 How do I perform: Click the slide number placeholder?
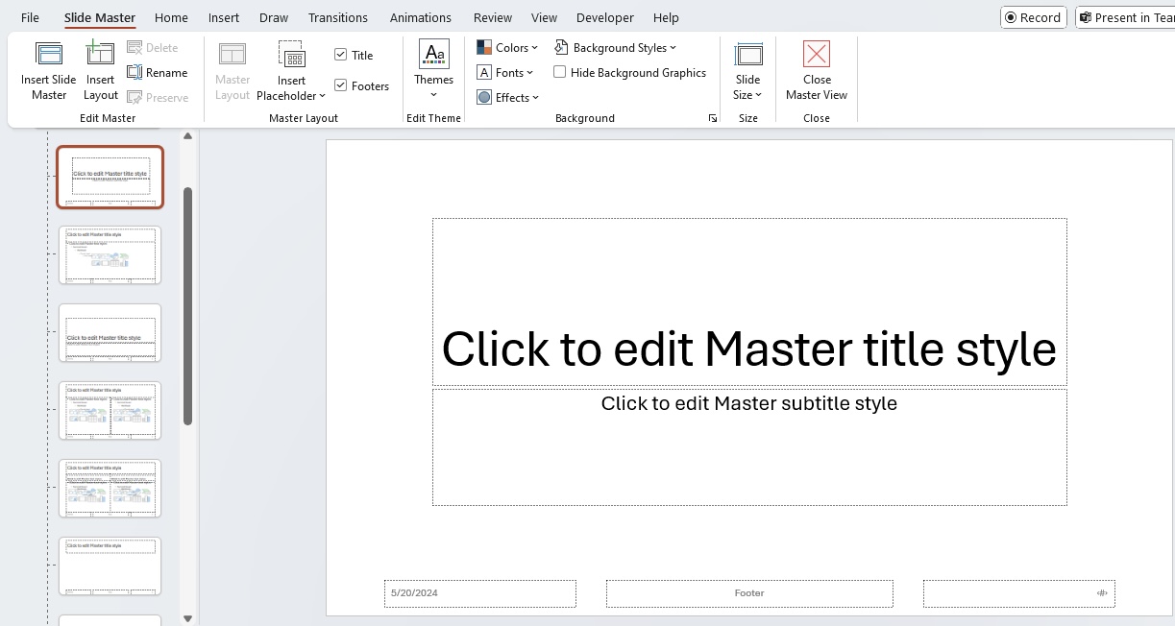tap(1019, 593)
